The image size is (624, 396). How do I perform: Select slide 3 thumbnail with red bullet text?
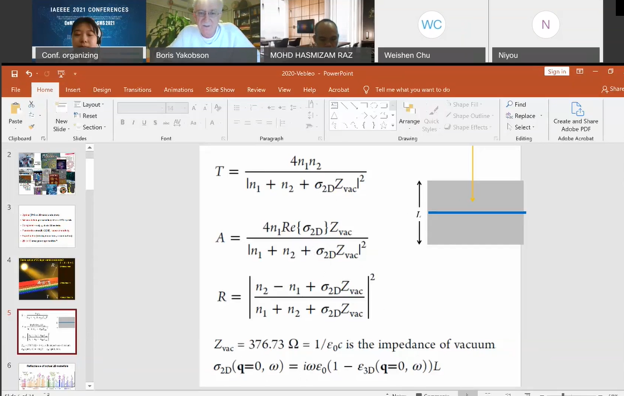coord(47,227)
